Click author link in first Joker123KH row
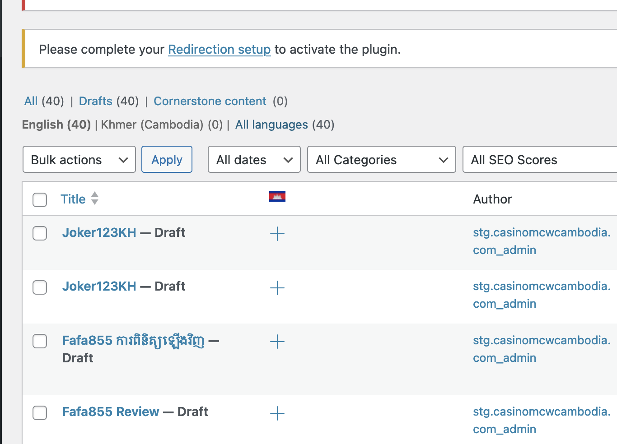 pos(542,241)
